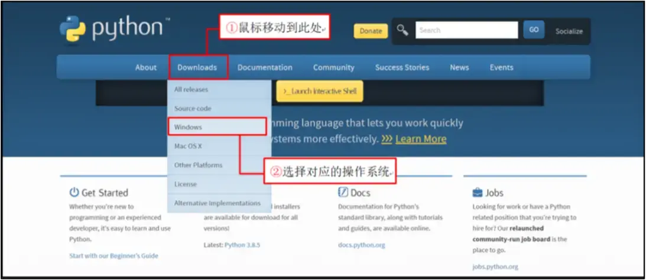Click the Get Started heading
Image resolution: width=646 pixels, height=280 pixels.
coord(105,193)
